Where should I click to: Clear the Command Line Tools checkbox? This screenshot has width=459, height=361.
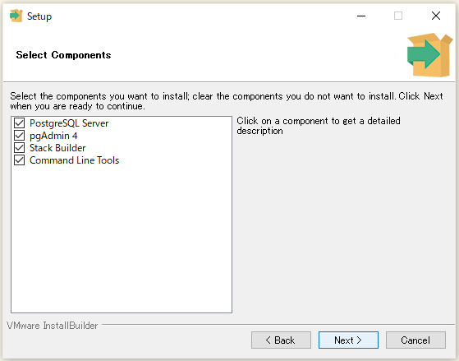[x=20, y=160]
